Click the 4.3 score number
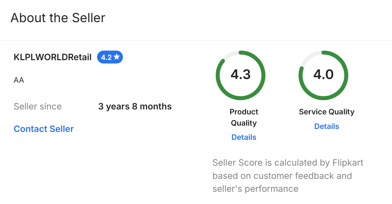The image size is (392, 204). [x=241, y=75]
